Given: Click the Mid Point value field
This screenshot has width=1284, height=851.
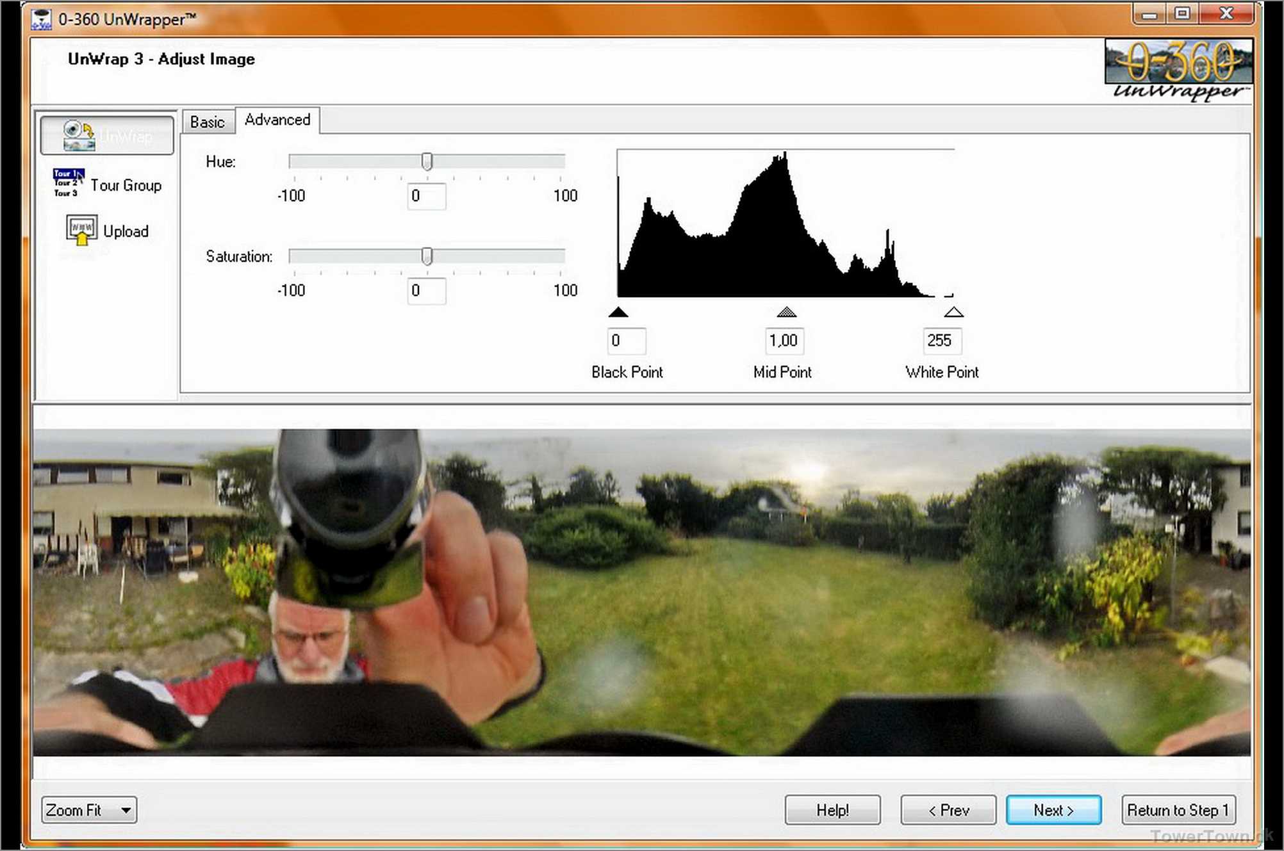Looking at the screenshot, I should [x=784, y=341].
